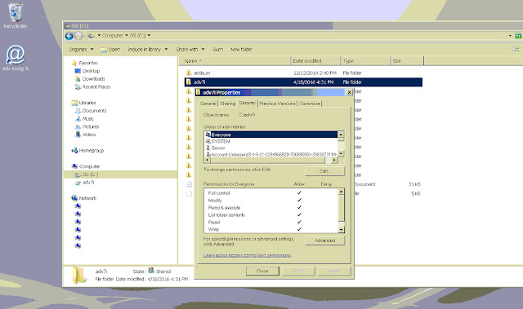Click the selected adv7i folder icon in list
This screenshot has height=309, width=523.
189,82
